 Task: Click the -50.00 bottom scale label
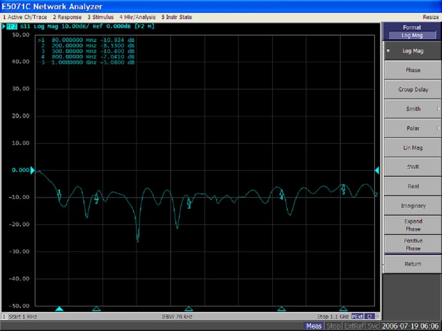19,306
